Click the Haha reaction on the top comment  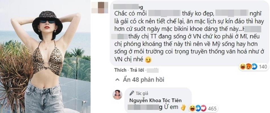[243, 67]
